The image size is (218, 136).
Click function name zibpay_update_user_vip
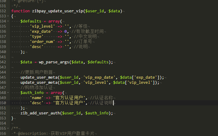58,11
